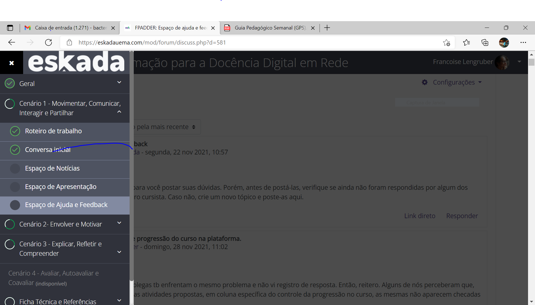This screenshot has height=305, width=535.
Task: Click the sidebar vertical scrollbar
Action: (132, 166)
